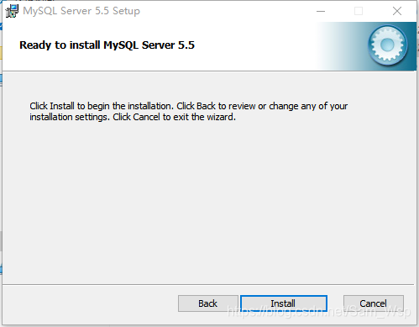The height and width of the screenshot is (327, 419).
Task: Click the Install button to begin installation
Action: [x=284, y=303]
